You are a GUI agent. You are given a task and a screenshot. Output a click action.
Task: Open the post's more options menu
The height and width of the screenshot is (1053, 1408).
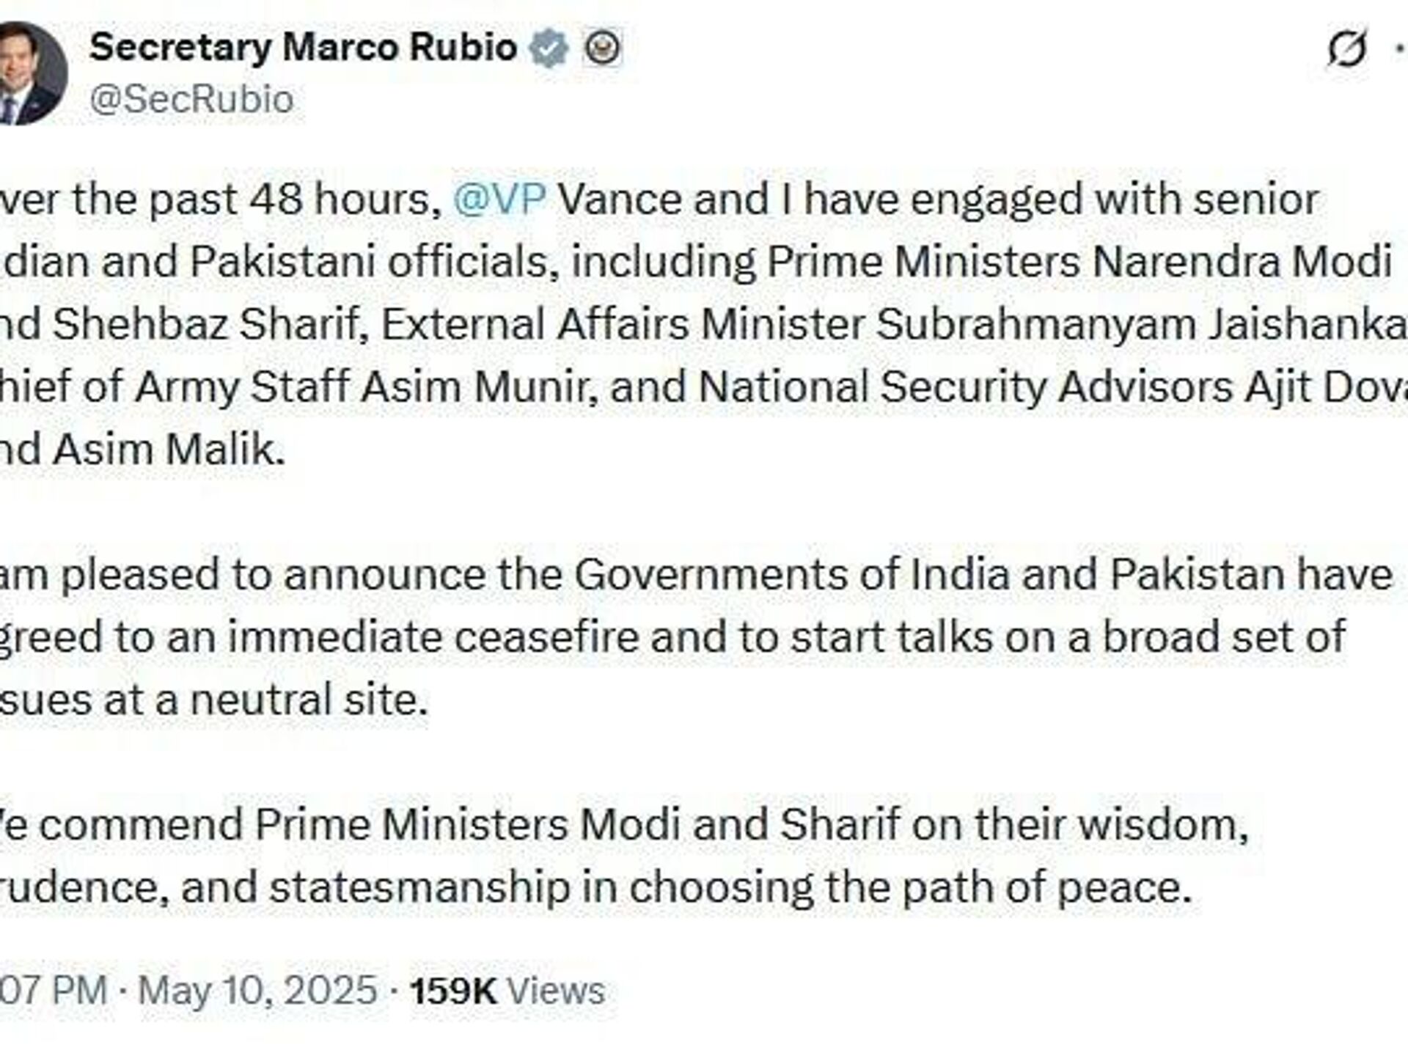[1401, 50]
